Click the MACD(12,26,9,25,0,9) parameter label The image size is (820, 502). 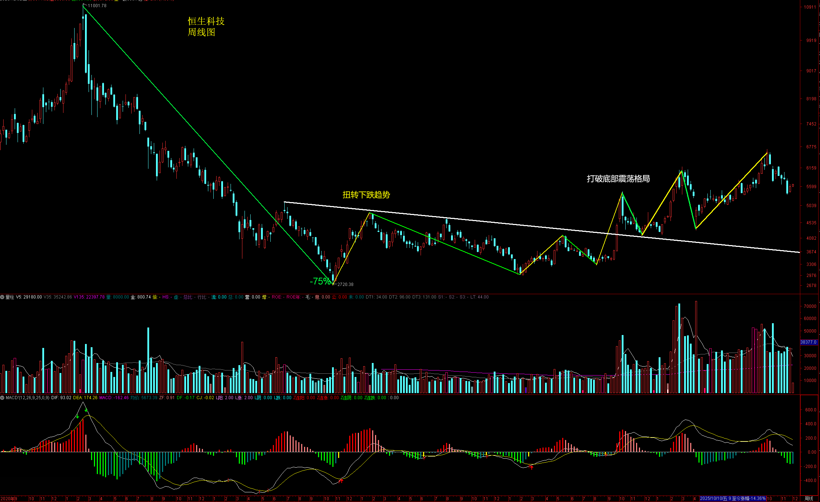click(x=28, y=398)
